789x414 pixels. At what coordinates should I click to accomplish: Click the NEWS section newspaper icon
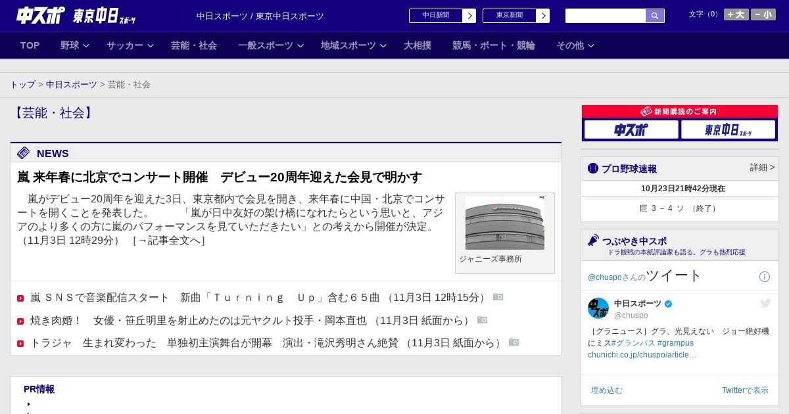pos(24,153)
